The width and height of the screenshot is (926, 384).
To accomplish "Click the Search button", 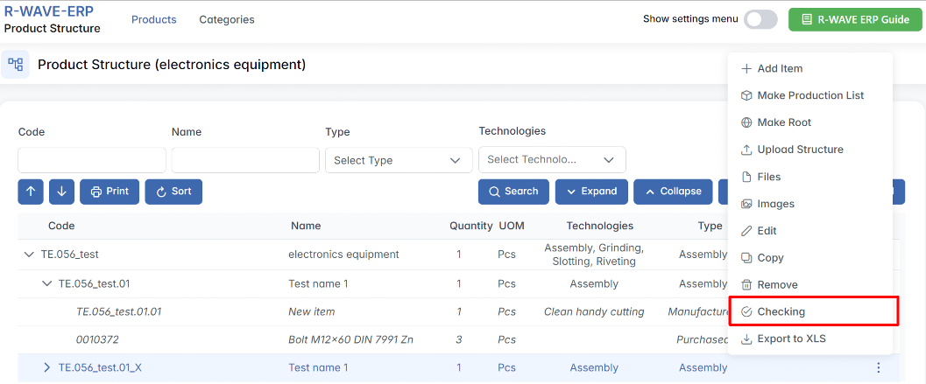I will point(513,192).
